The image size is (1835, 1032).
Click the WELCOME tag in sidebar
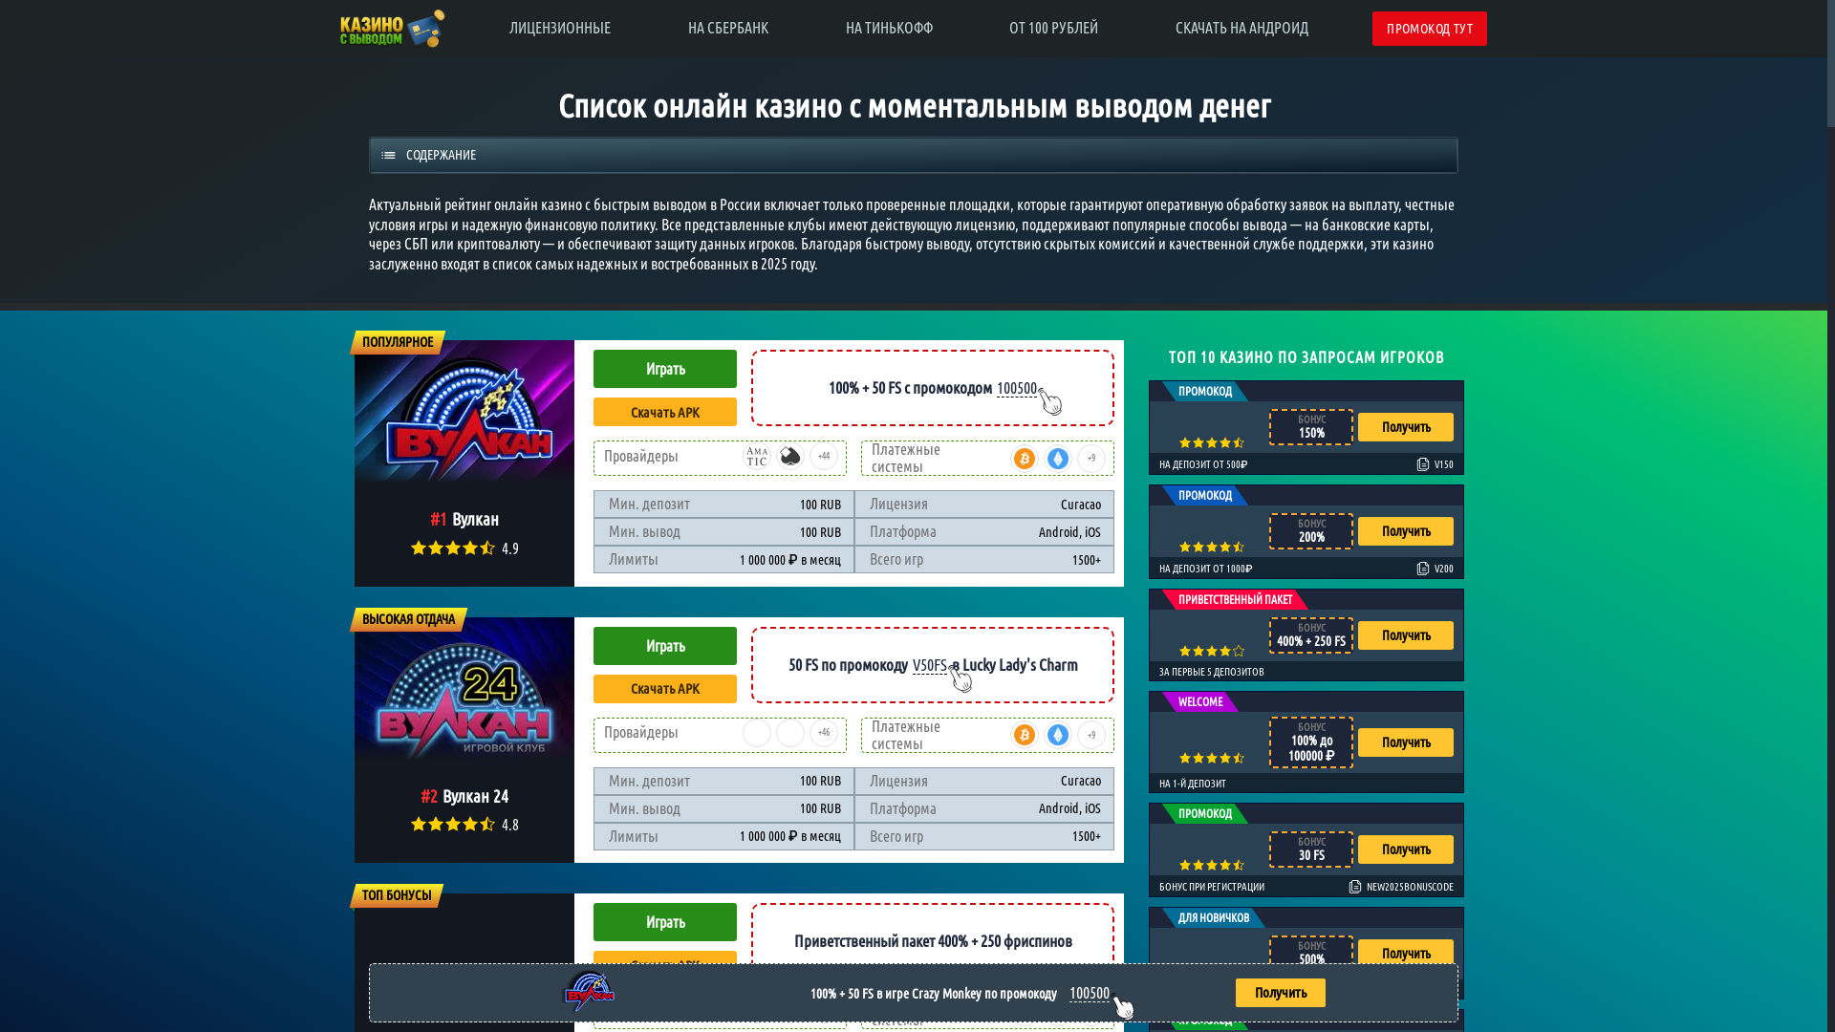click(x=1200, y=702)
